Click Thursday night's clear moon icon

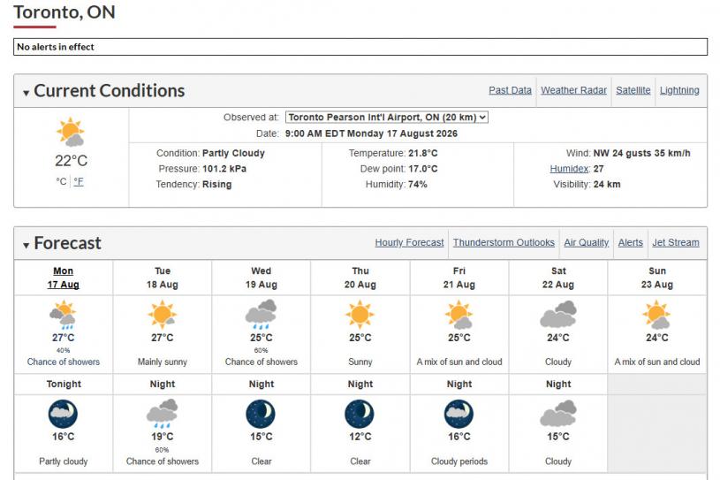(x=360, y=414)
